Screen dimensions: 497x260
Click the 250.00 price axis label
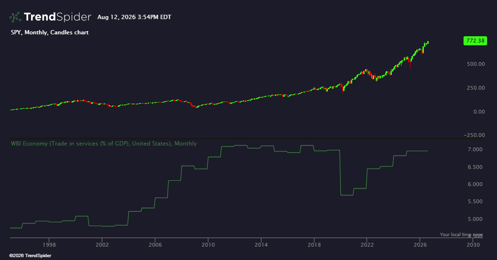[x=476, y=88]
